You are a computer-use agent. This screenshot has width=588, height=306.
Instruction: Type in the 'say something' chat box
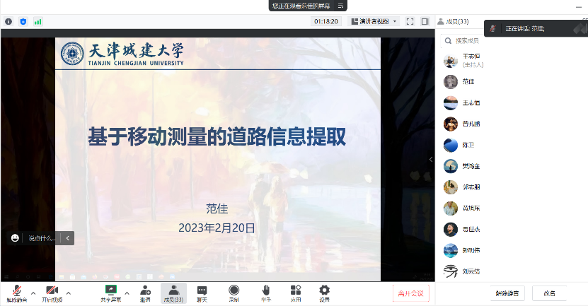(42, 238)
